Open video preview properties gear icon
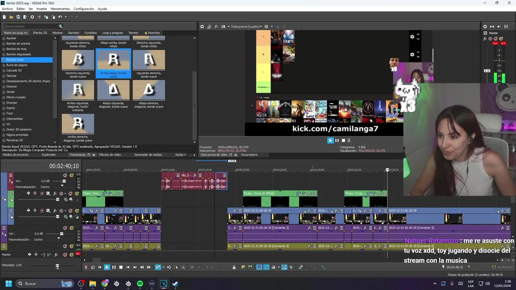This screenshot has width=516, height=290. click(x=202, y=27)
